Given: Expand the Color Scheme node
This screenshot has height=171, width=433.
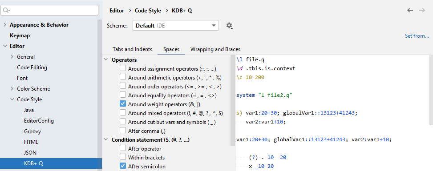Looking at the screenshot, I should point(12,89).
